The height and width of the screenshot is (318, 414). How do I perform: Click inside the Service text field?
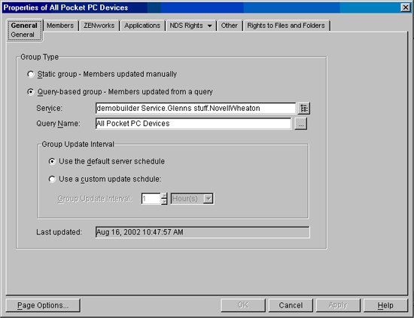[x=196, y=109]
